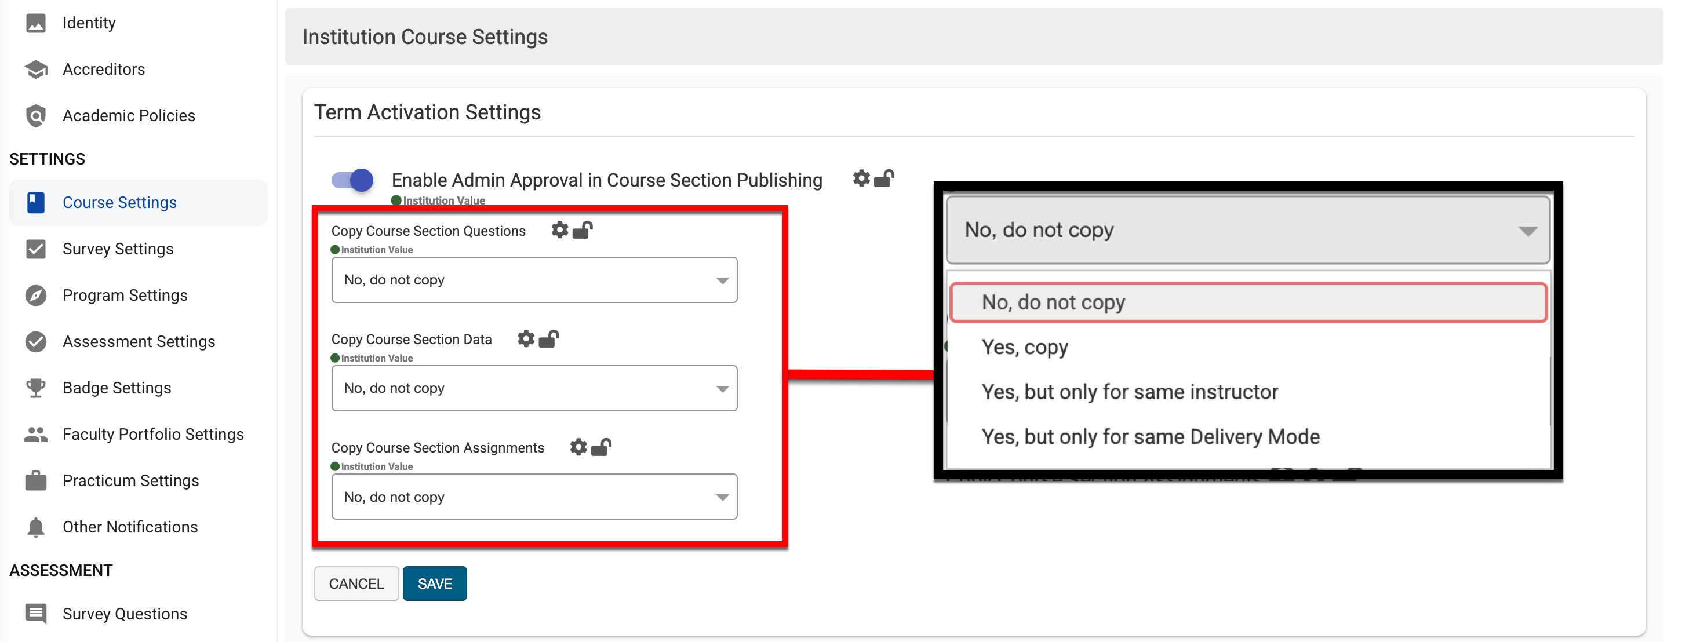Click the unlock padlock next to Copy Course Section Data
The height and width of the screenshot is (642, 1689).
point(549,338)
